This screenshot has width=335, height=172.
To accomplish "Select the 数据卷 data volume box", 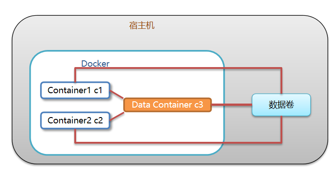I will [x=281, y=105].
